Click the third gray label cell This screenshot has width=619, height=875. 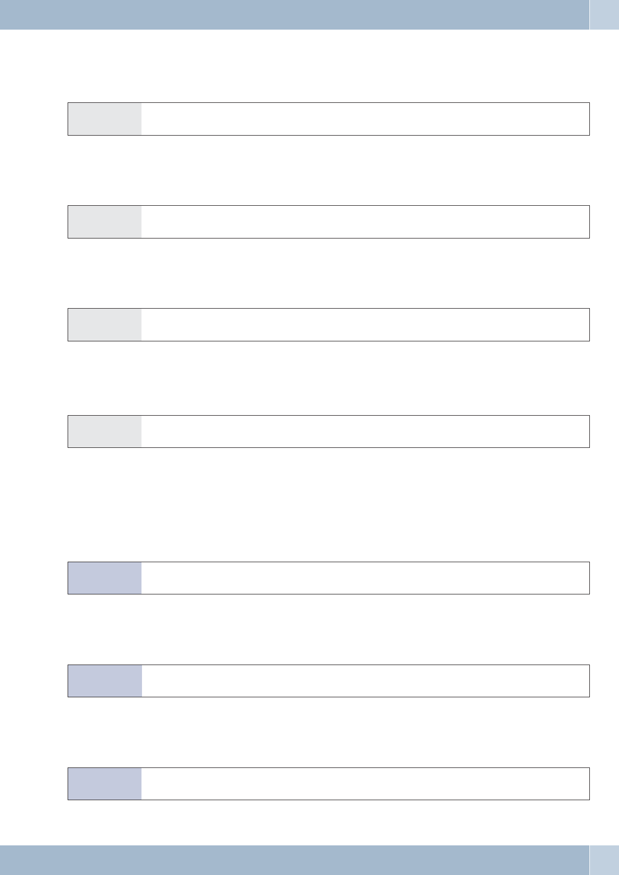point(105,325)
